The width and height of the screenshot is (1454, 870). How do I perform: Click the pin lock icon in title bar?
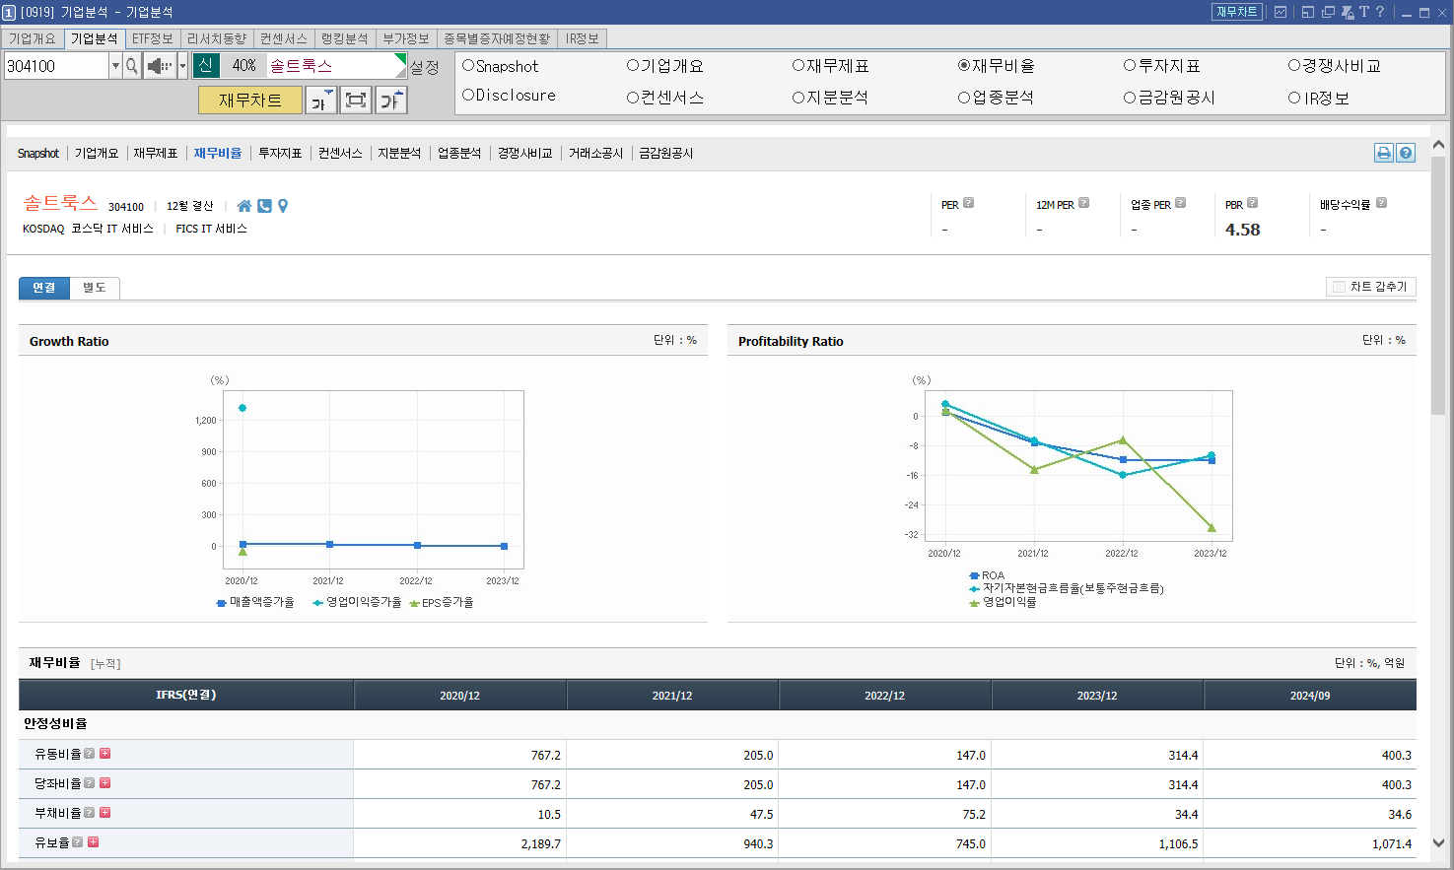(x=1348, y=12)
